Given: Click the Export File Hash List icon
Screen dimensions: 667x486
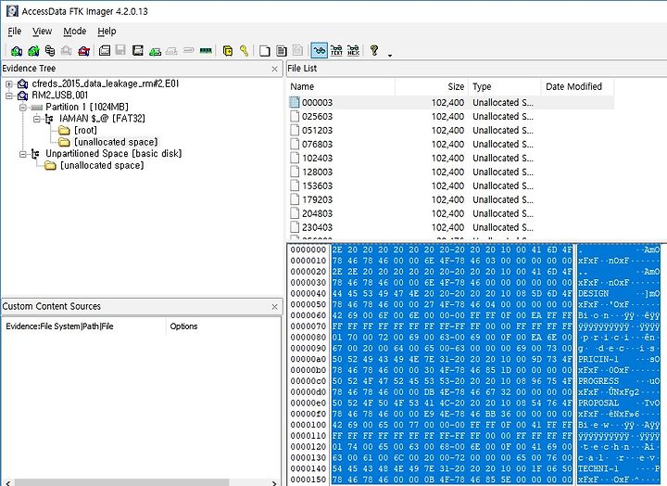Looking at the screenshot, I should click(x=282, y=51).
